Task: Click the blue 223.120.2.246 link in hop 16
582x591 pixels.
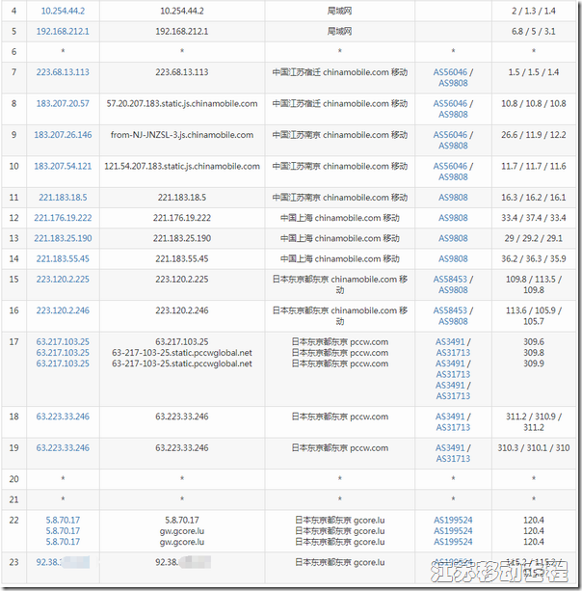Action: tap(63, 310)
